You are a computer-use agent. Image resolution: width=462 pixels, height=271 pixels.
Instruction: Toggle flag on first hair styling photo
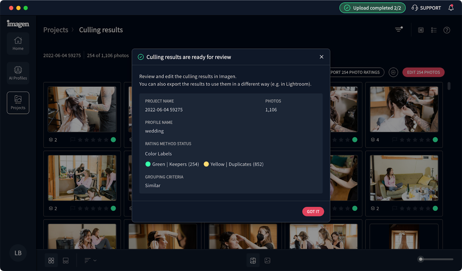click(x=73, y=140)
